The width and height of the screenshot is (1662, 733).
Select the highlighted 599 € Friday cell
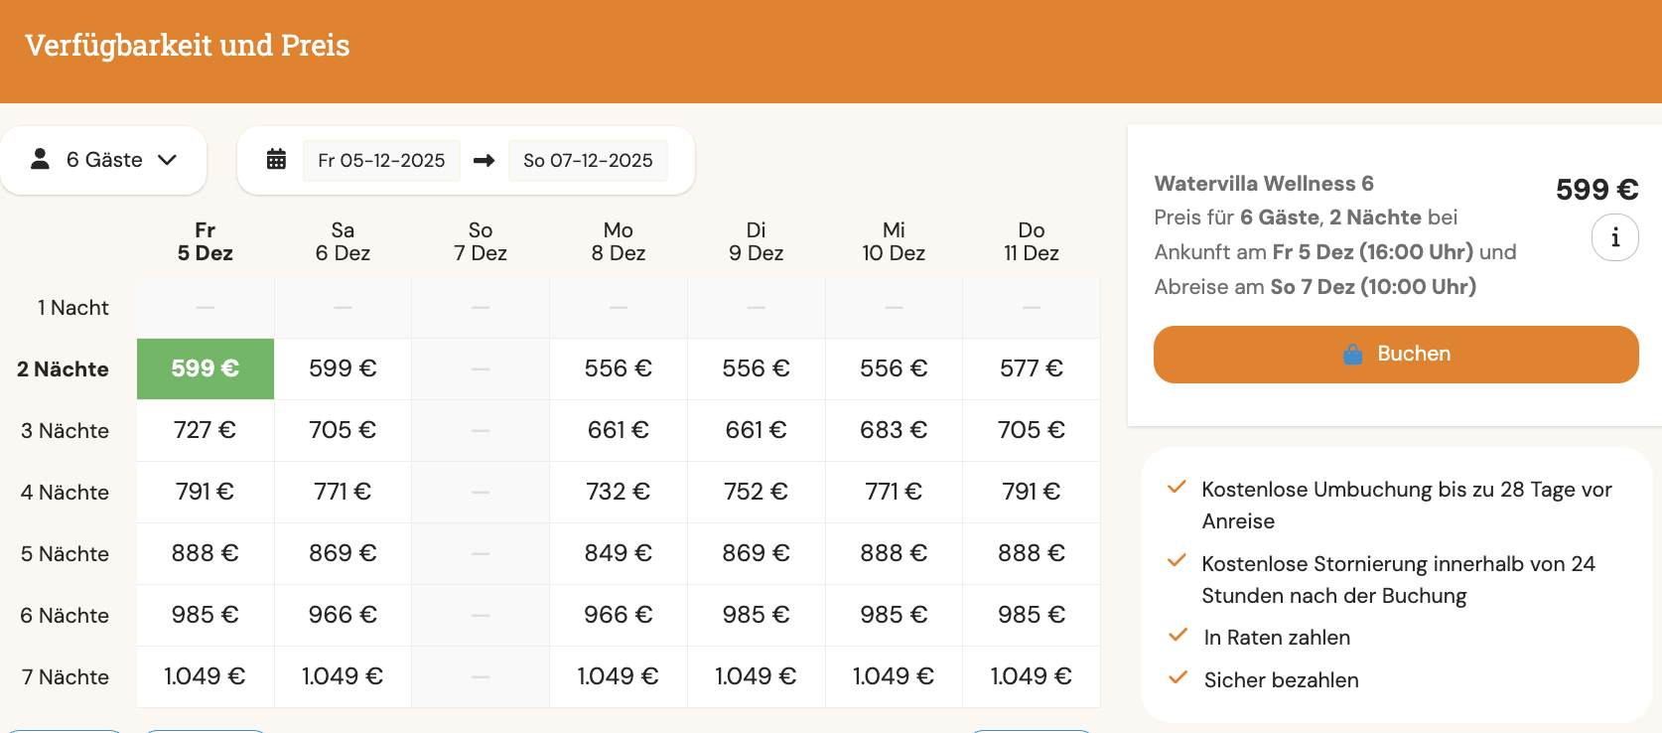click(205, 368)
